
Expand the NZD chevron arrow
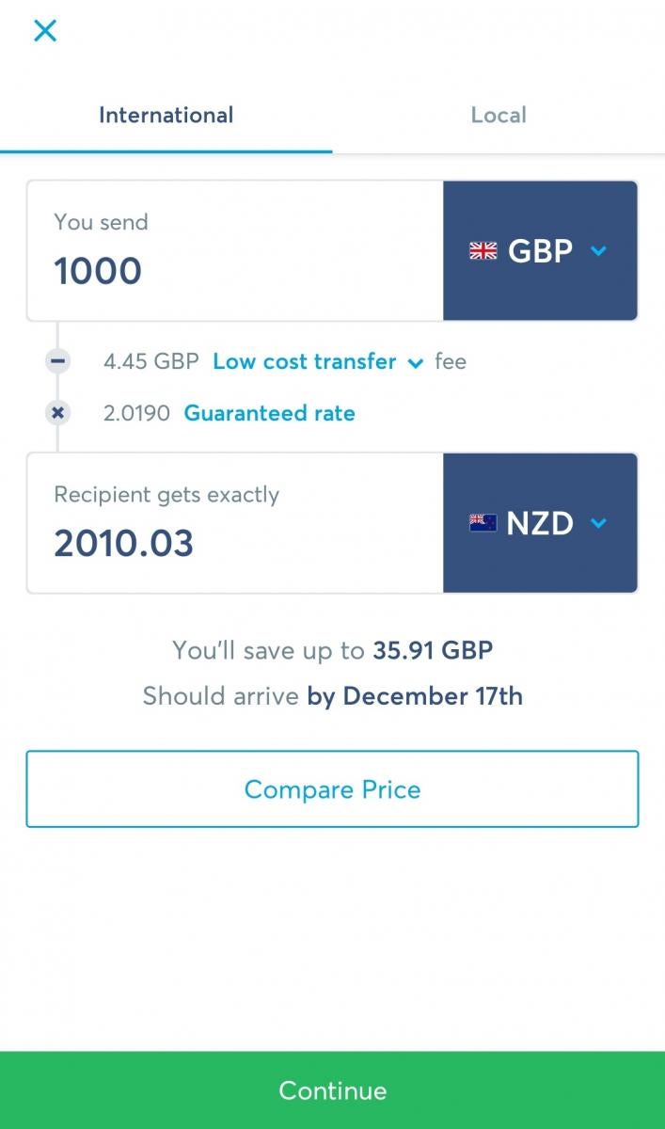tap(598, 523)
